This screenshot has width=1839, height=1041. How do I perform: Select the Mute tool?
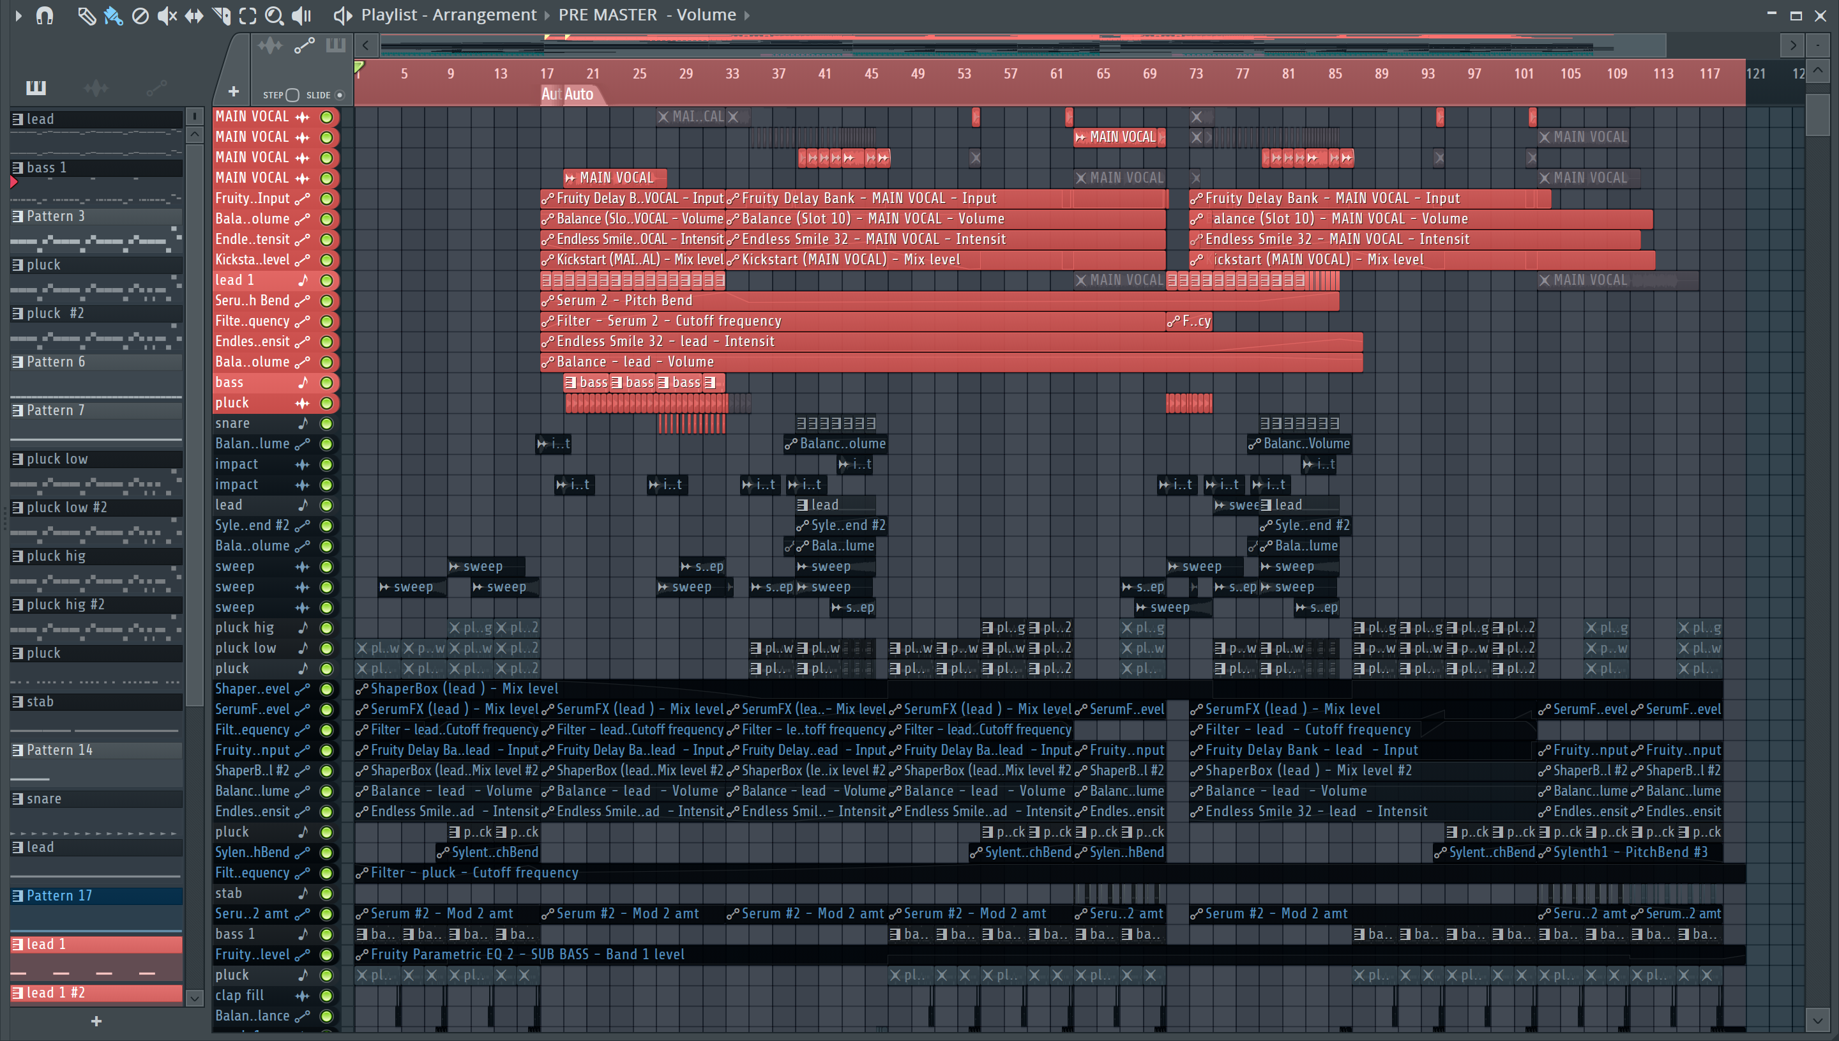coord(167,15)
